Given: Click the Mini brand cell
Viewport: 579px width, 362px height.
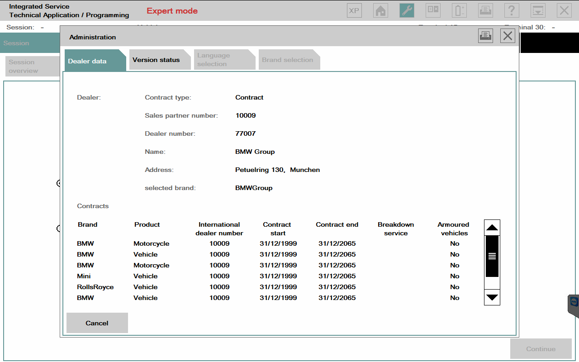Looking at the screenshot, I should click(x=84, y=276).
